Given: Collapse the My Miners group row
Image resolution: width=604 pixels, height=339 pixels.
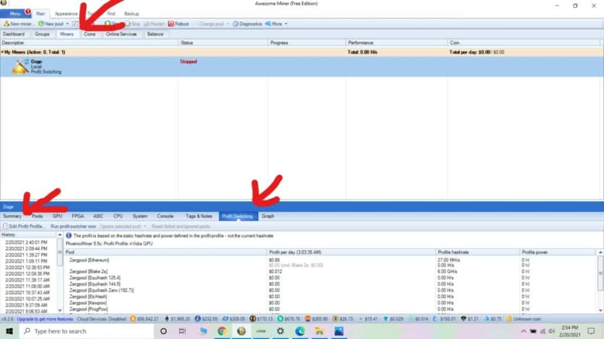Looking at the screenshot, I should tap(2, 52).
